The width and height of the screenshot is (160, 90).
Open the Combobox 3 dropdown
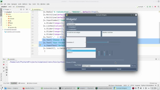point(85,42)
